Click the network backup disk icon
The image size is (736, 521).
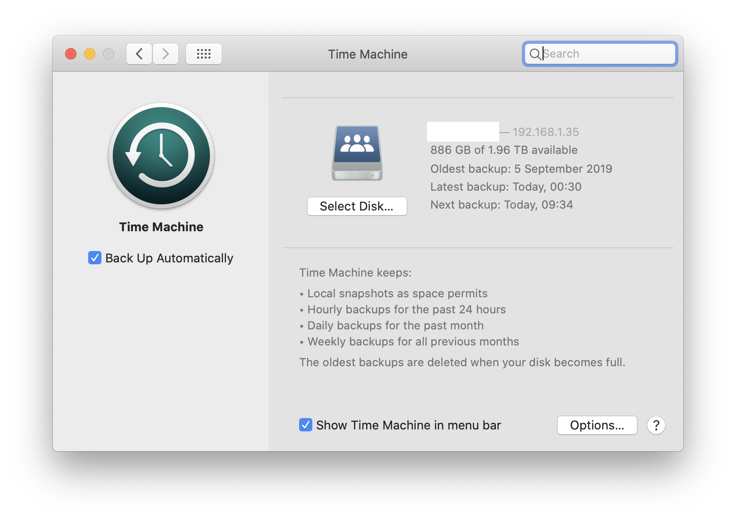[x=357, y=152]
